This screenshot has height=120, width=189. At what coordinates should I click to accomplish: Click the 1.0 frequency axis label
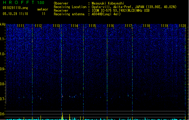point(3,54)
